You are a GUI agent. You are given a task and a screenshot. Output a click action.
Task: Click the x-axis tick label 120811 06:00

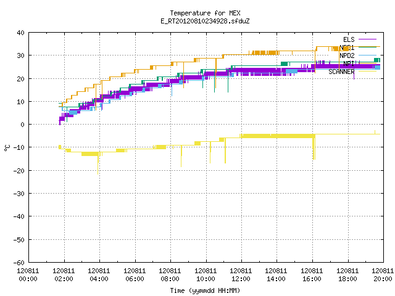pyautogui.click(x=135, y=275)
